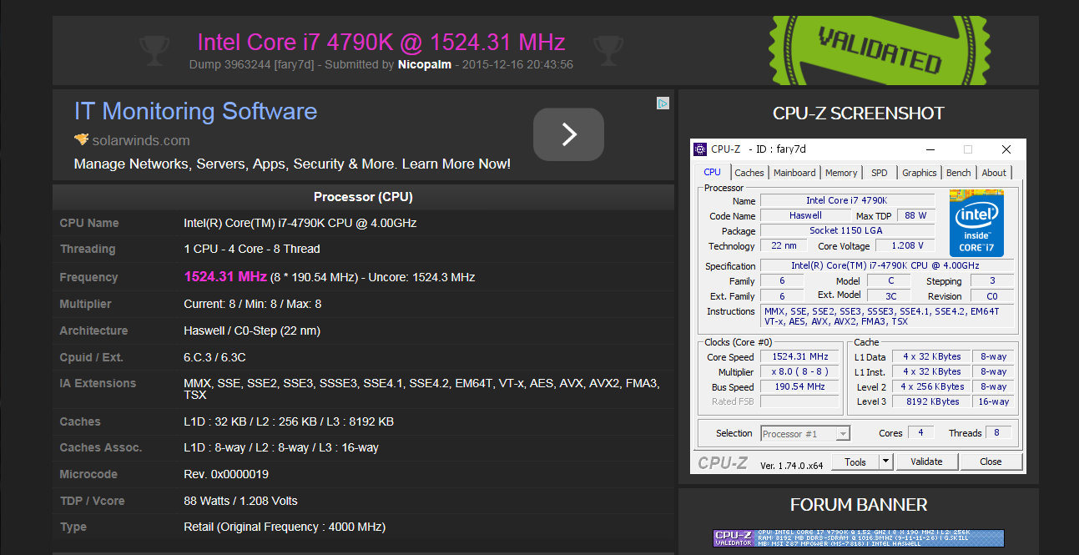Click the Package field 'Socket 1150 LGA'
1079x555 pixels.
point(847,230)
